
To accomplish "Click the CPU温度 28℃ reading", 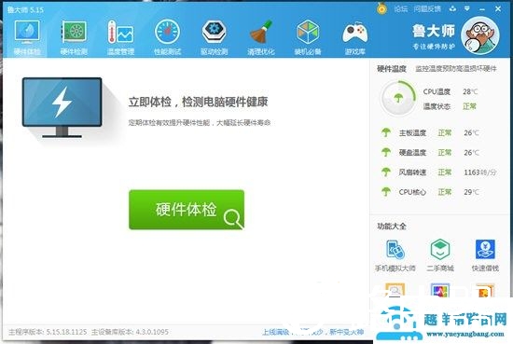I will pyautogui.click(x=451, y=92).
